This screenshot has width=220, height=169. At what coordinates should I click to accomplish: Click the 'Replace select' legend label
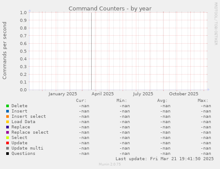click(30, 132)
